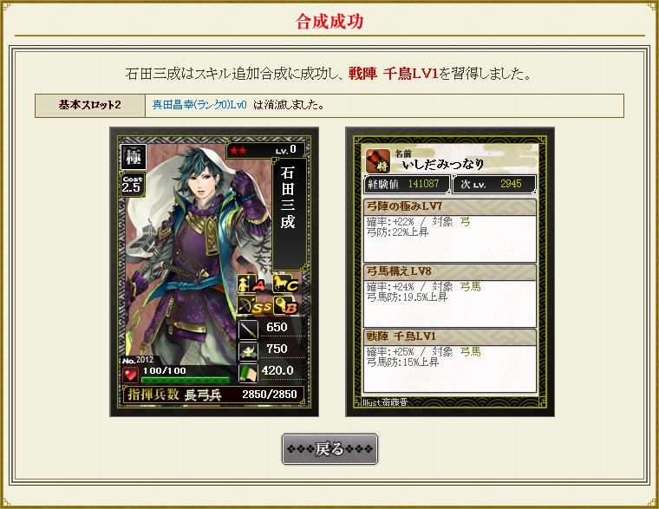
Task: Select the 弓陣の極みLV7 skill header
Action: 449,206
